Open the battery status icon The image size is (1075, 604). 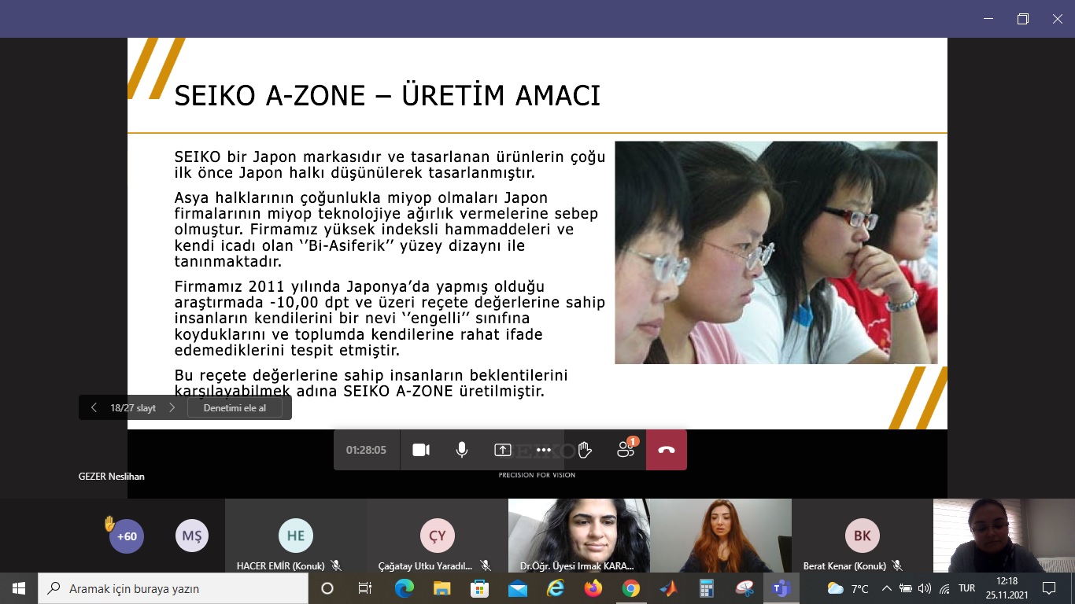[906, 588]
